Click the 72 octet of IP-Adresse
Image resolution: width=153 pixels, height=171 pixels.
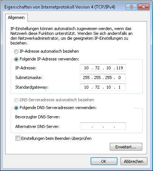coord(97,68)
